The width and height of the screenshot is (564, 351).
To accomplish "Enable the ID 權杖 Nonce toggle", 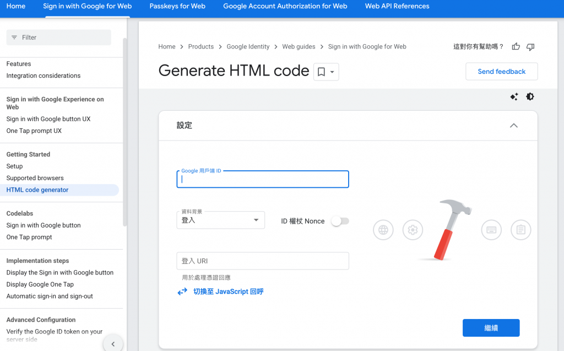I will pos(340,221).
